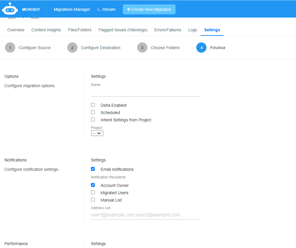Open the Flagged Issues (Warnings) tab
Viewport: 296px width, 248px height.
pyautogui.click(x=123, y=30)
